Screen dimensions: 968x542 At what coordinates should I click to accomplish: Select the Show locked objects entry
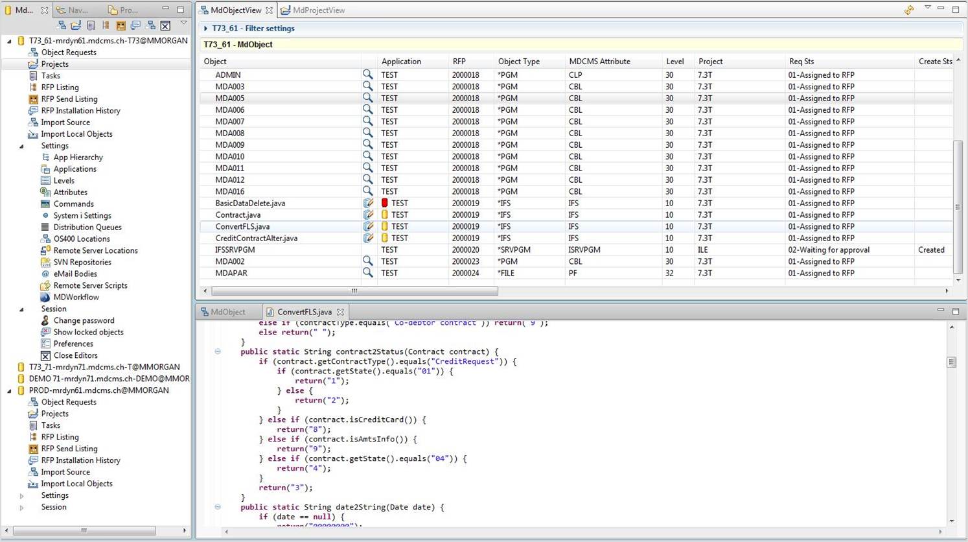tap(89, 332)
